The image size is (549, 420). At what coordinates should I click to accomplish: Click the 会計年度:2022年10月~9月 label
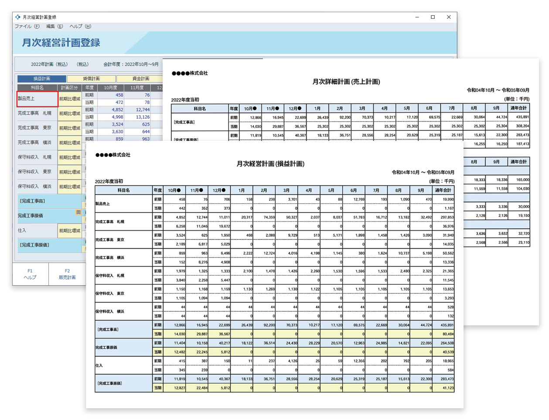pos(131,65)
